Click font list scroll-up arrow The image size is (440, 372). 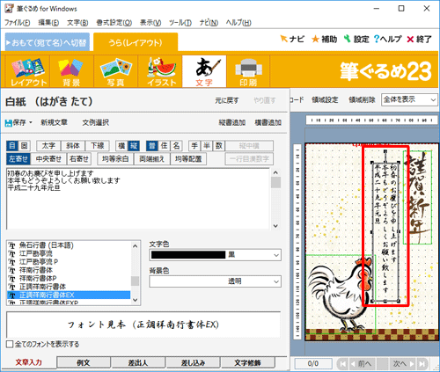pyautogui.click(x=135, y=246)
